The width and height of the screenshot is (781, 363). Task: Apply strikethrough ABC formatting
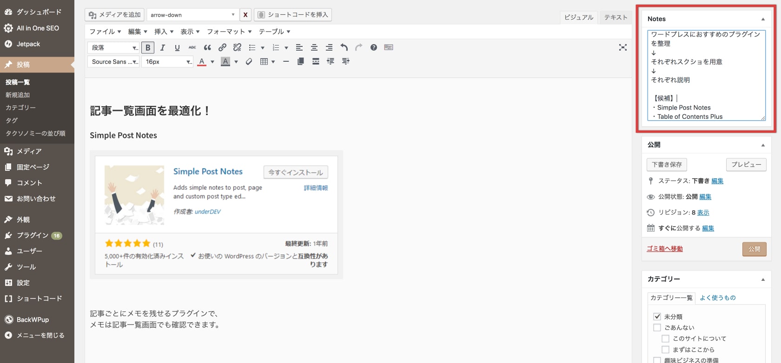192,47
